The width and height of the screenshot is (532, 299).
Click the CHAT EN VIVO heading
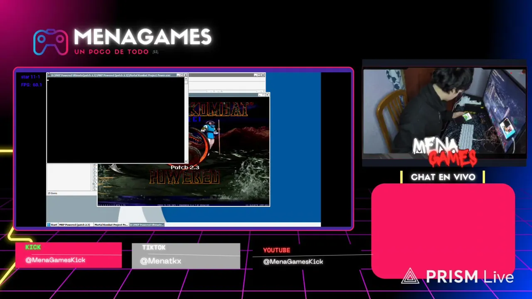point(443,177)
